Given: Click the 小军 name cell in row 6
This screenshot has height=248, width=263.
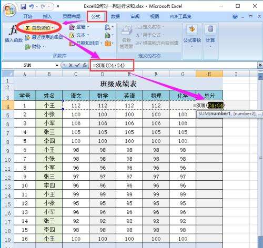Looking at the screenshot, I should 49,123.
